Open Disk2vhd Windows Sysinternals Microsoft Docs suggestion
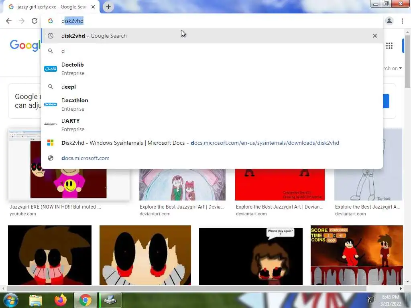411x308 pixels. [212, 143]
